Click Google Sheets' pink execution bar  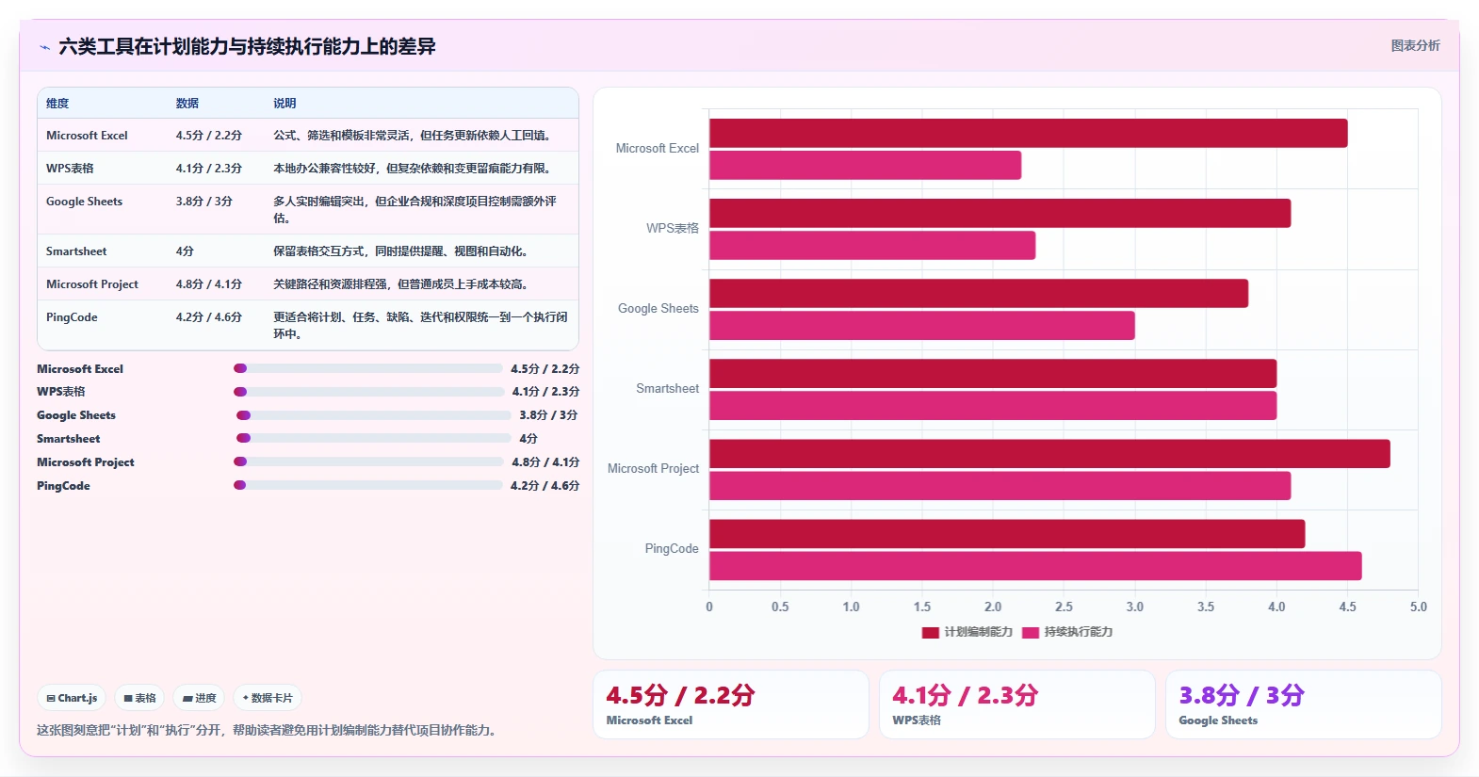tap(922, 325)
